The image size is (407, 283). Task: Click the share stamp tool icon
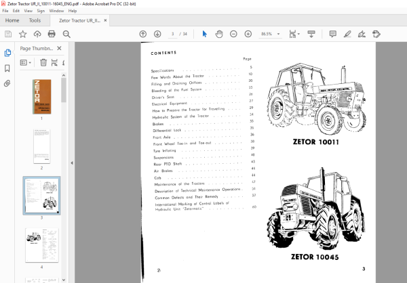[x=376, y=34]
